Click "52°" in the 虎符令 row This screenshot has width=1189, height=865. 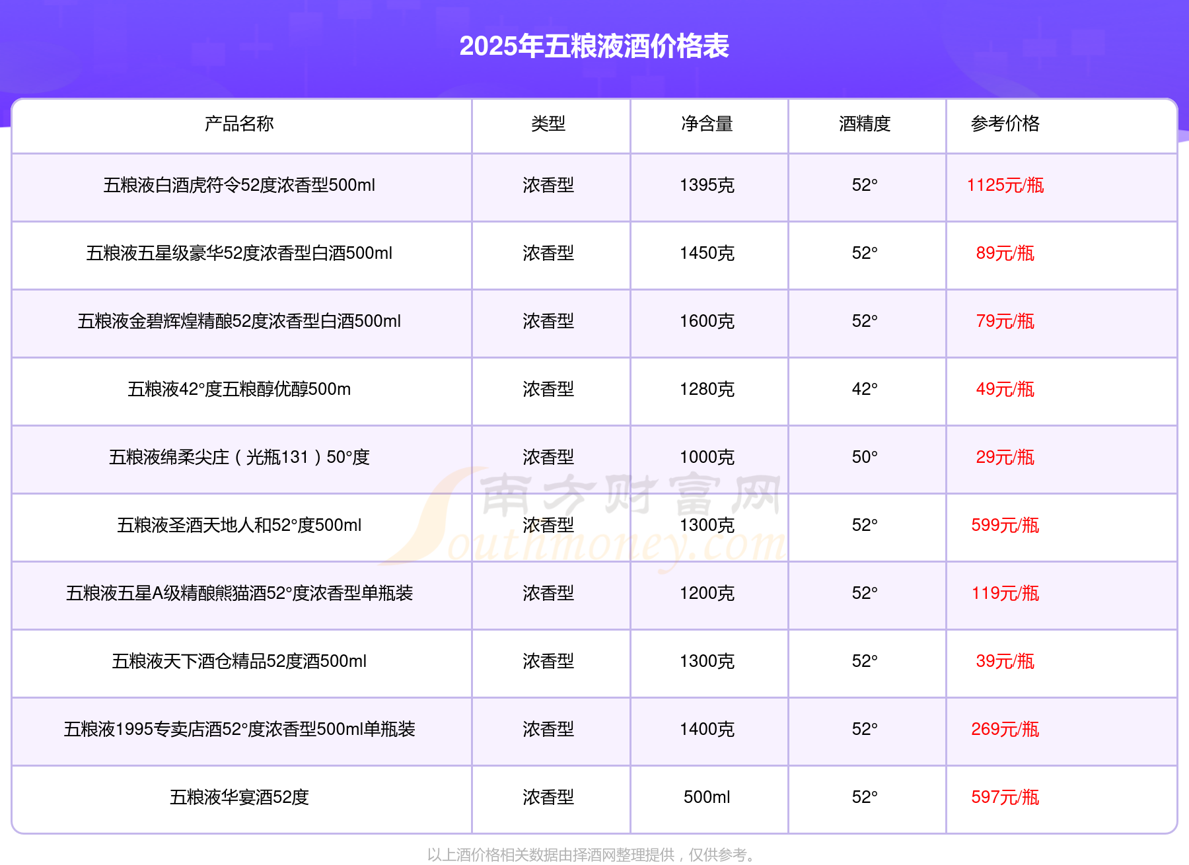click(865, 185)
